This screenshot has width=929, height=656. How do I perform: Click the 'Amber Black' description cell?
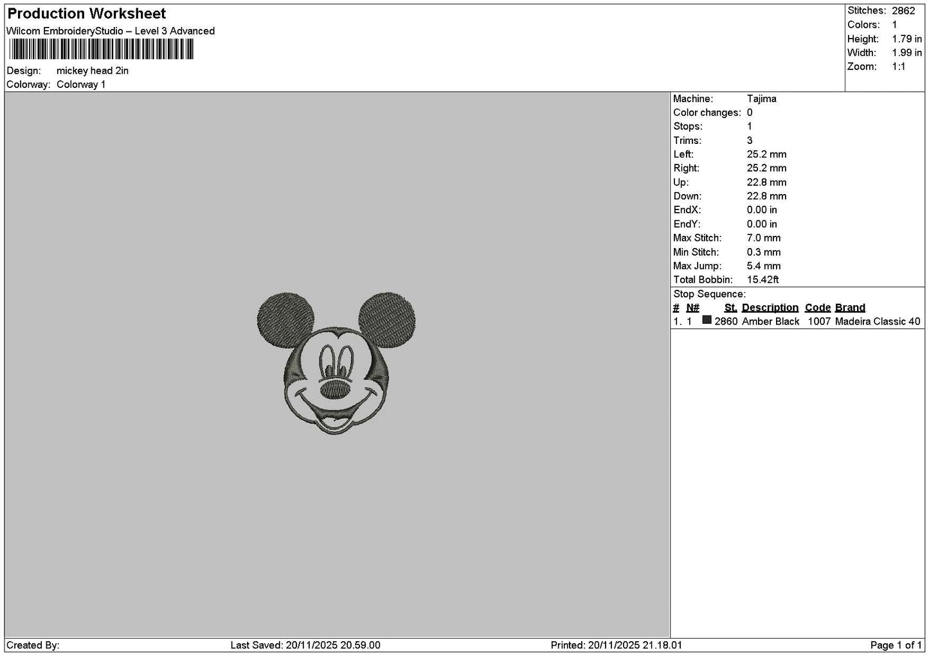tap(771, 322)
